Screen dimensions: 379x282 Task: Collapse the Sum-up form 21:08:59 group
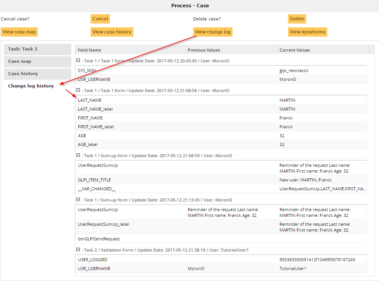[78, 155]
